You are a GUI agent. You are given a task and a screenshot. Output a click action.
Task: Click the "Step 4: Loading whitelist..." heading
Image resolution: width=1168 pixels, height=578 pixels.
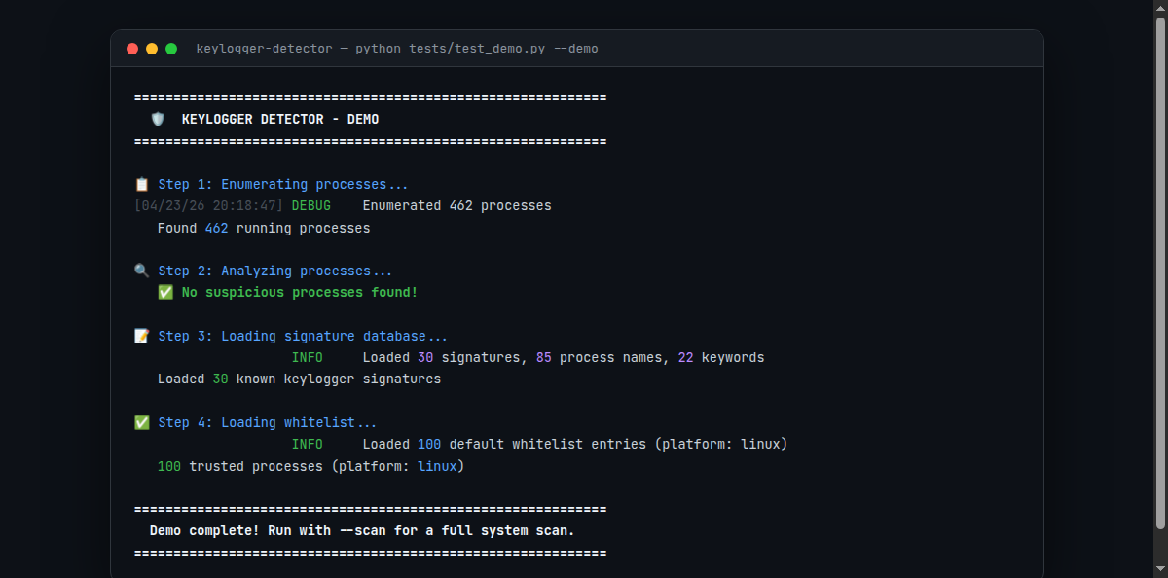coord(268,423)
